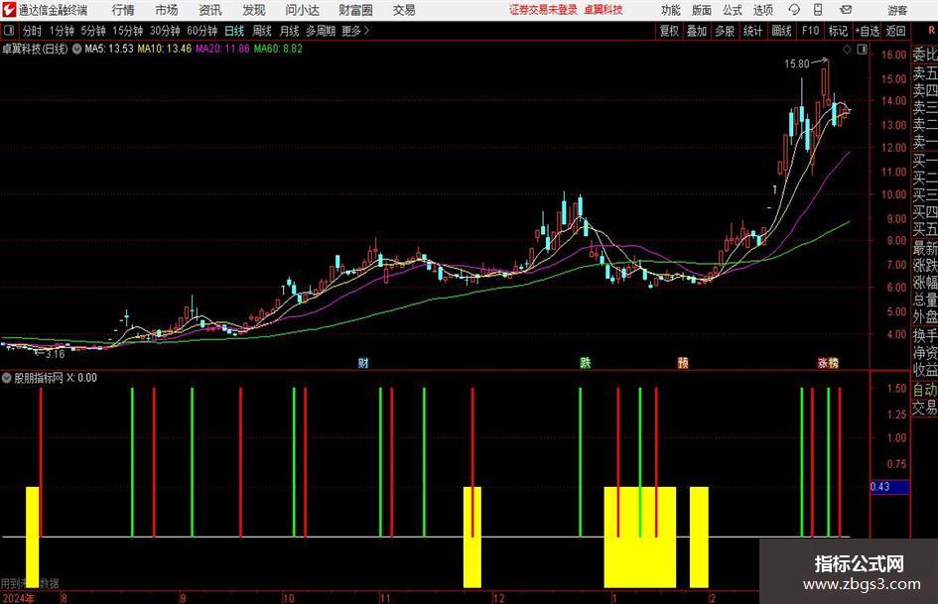The width and height of the screenshot is (938, 604).
Task: Click the 预 event marker on chart
Action: (683, 362)
